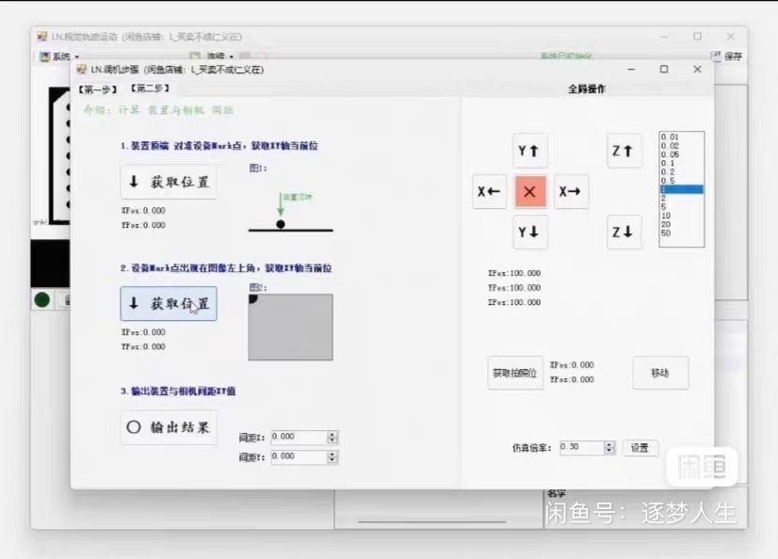Select step size 50 in list
The image size is (778, 559).
681,233
